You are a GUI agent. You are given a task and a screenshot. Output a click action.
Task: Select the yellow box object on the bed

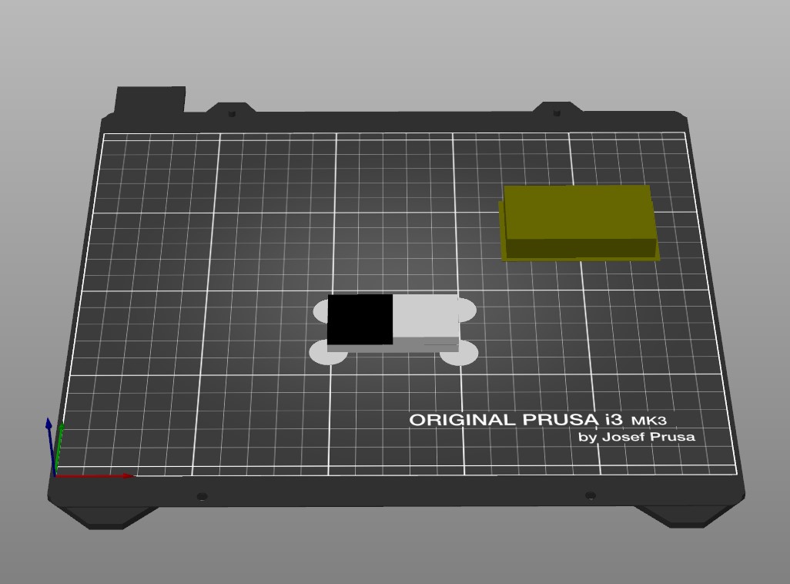tap(579, 223)
